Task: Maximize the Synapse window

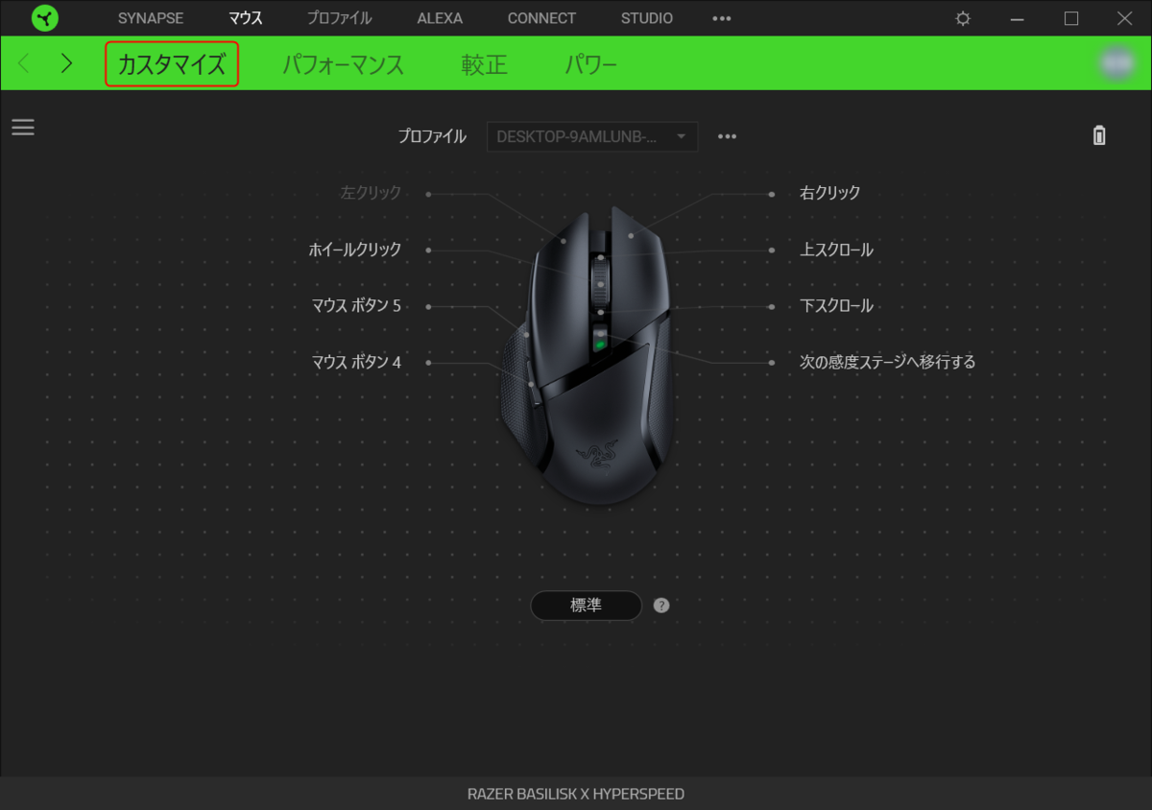Action: coord(1071,18)
